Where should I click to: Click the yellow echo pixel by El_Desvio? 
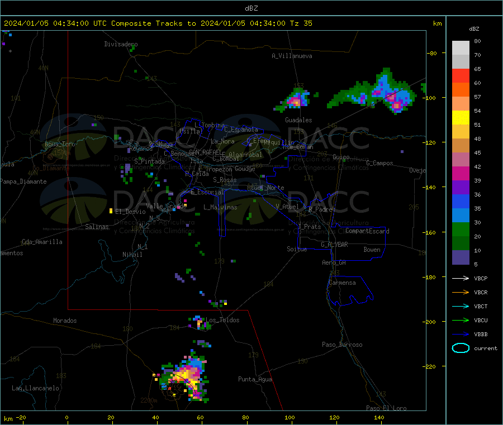pos(111,211)
